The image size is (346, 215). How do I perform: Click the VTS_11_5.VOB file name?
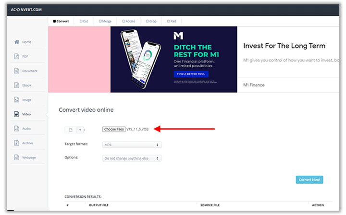coord(137,129)
